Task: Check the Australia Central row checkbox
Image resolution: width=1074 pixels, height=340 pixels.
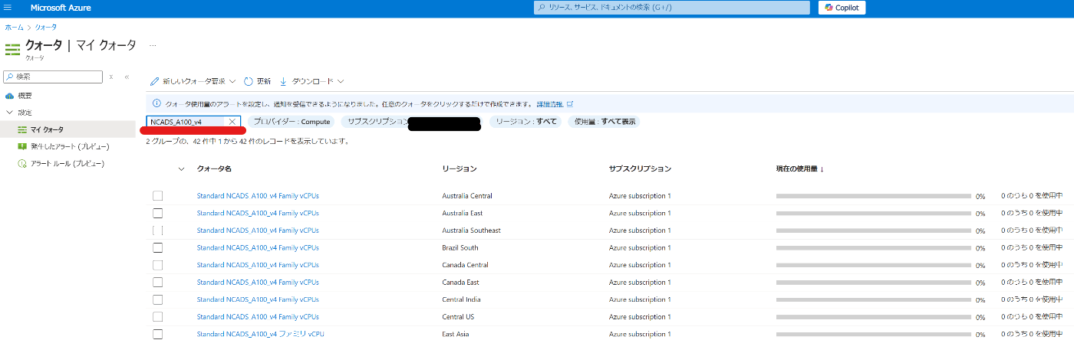Action: point(157,196)
